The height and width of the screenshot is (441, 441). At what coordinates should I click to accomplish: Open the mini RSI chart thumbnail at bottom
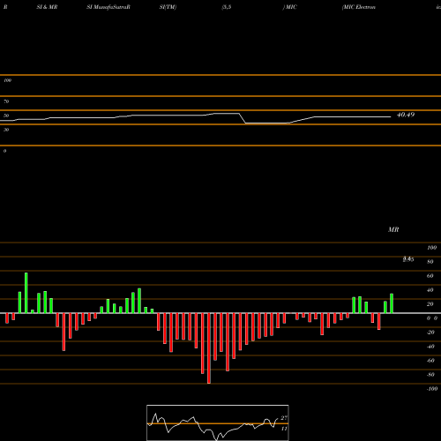point(218,422)
